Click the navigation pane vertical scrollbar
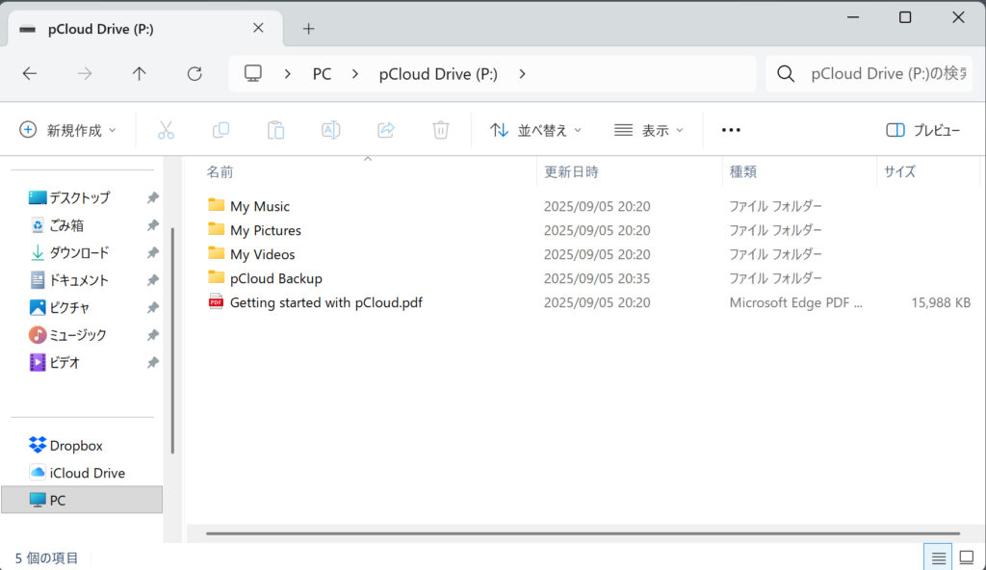 point(172,341)
